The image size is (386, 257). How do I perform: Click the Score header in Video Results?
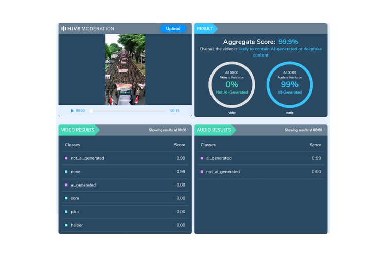(x=180, y=145)
